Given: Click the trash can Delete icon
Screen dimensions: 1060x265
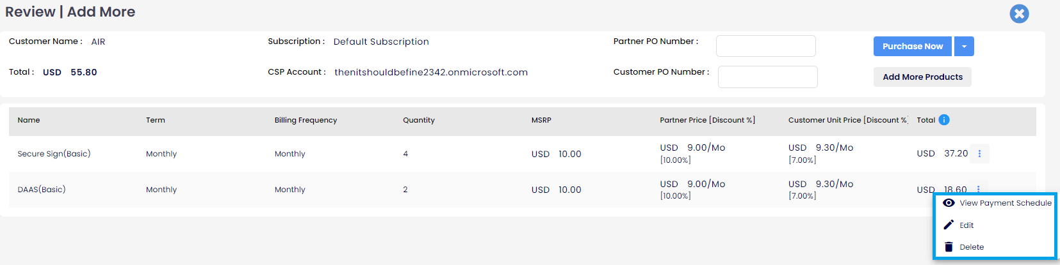Looking at the screenshot, I should pos(949,246).
